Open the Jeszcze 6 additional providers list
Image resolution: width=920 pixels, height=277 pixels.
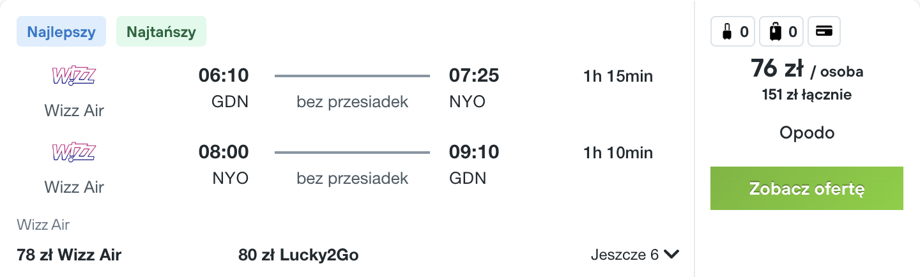pos(634,255)
